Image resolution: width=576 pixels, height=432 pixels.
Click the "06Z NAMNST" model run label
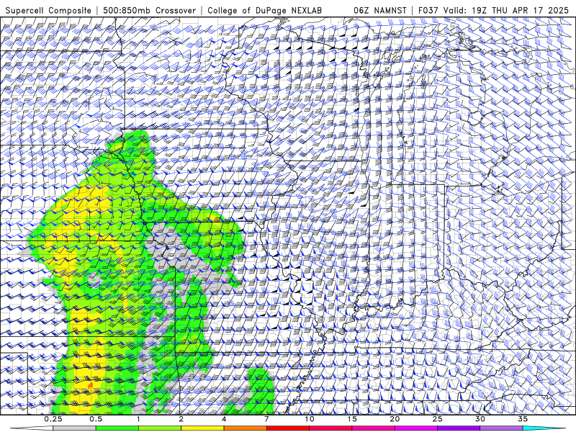coord(380,11)
